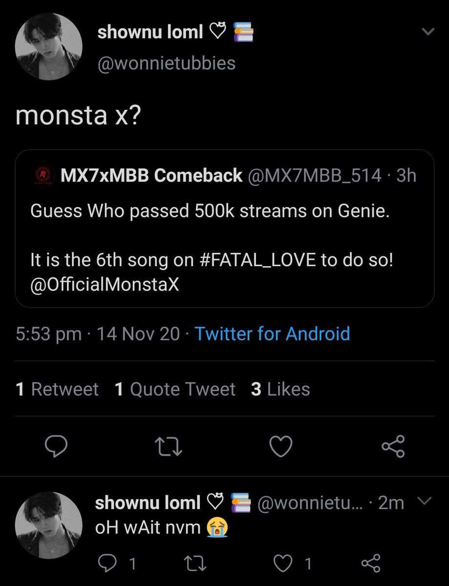Viewport: 449px width, 586px height.
Task: Open the @OfficialMonstaX mention
Action: tap(105, 284)
